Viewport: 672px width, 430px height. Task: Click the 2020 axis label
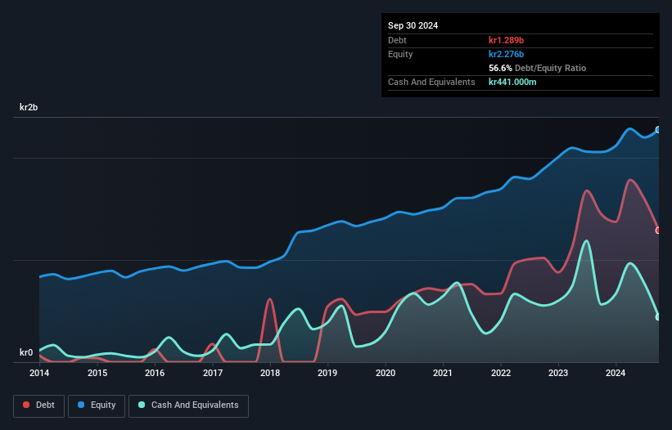[386, 373]
